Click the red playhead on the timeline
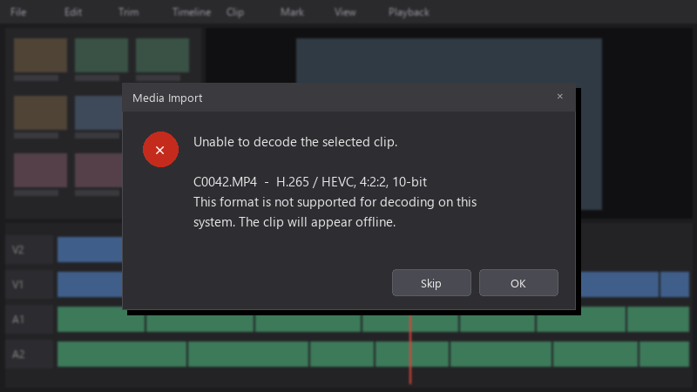Viewport: 697px width, 392px height. [x=410, y=349]
